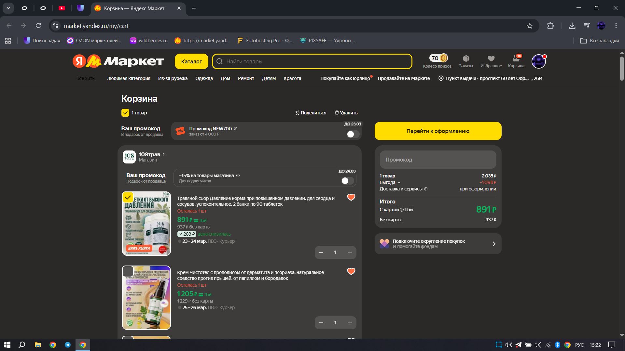625x351 pixels.
Task: Select the Одежда category menu item
Action: pyautogui.click(x=204, y=78)
